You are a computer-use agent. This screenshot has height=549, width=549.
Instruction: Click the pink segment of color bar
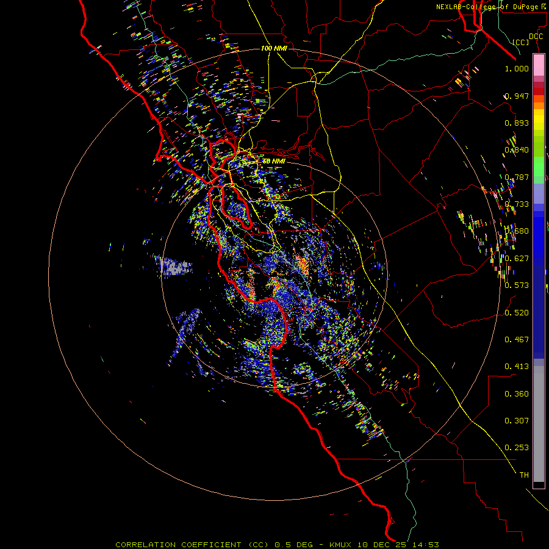[539, 65]
